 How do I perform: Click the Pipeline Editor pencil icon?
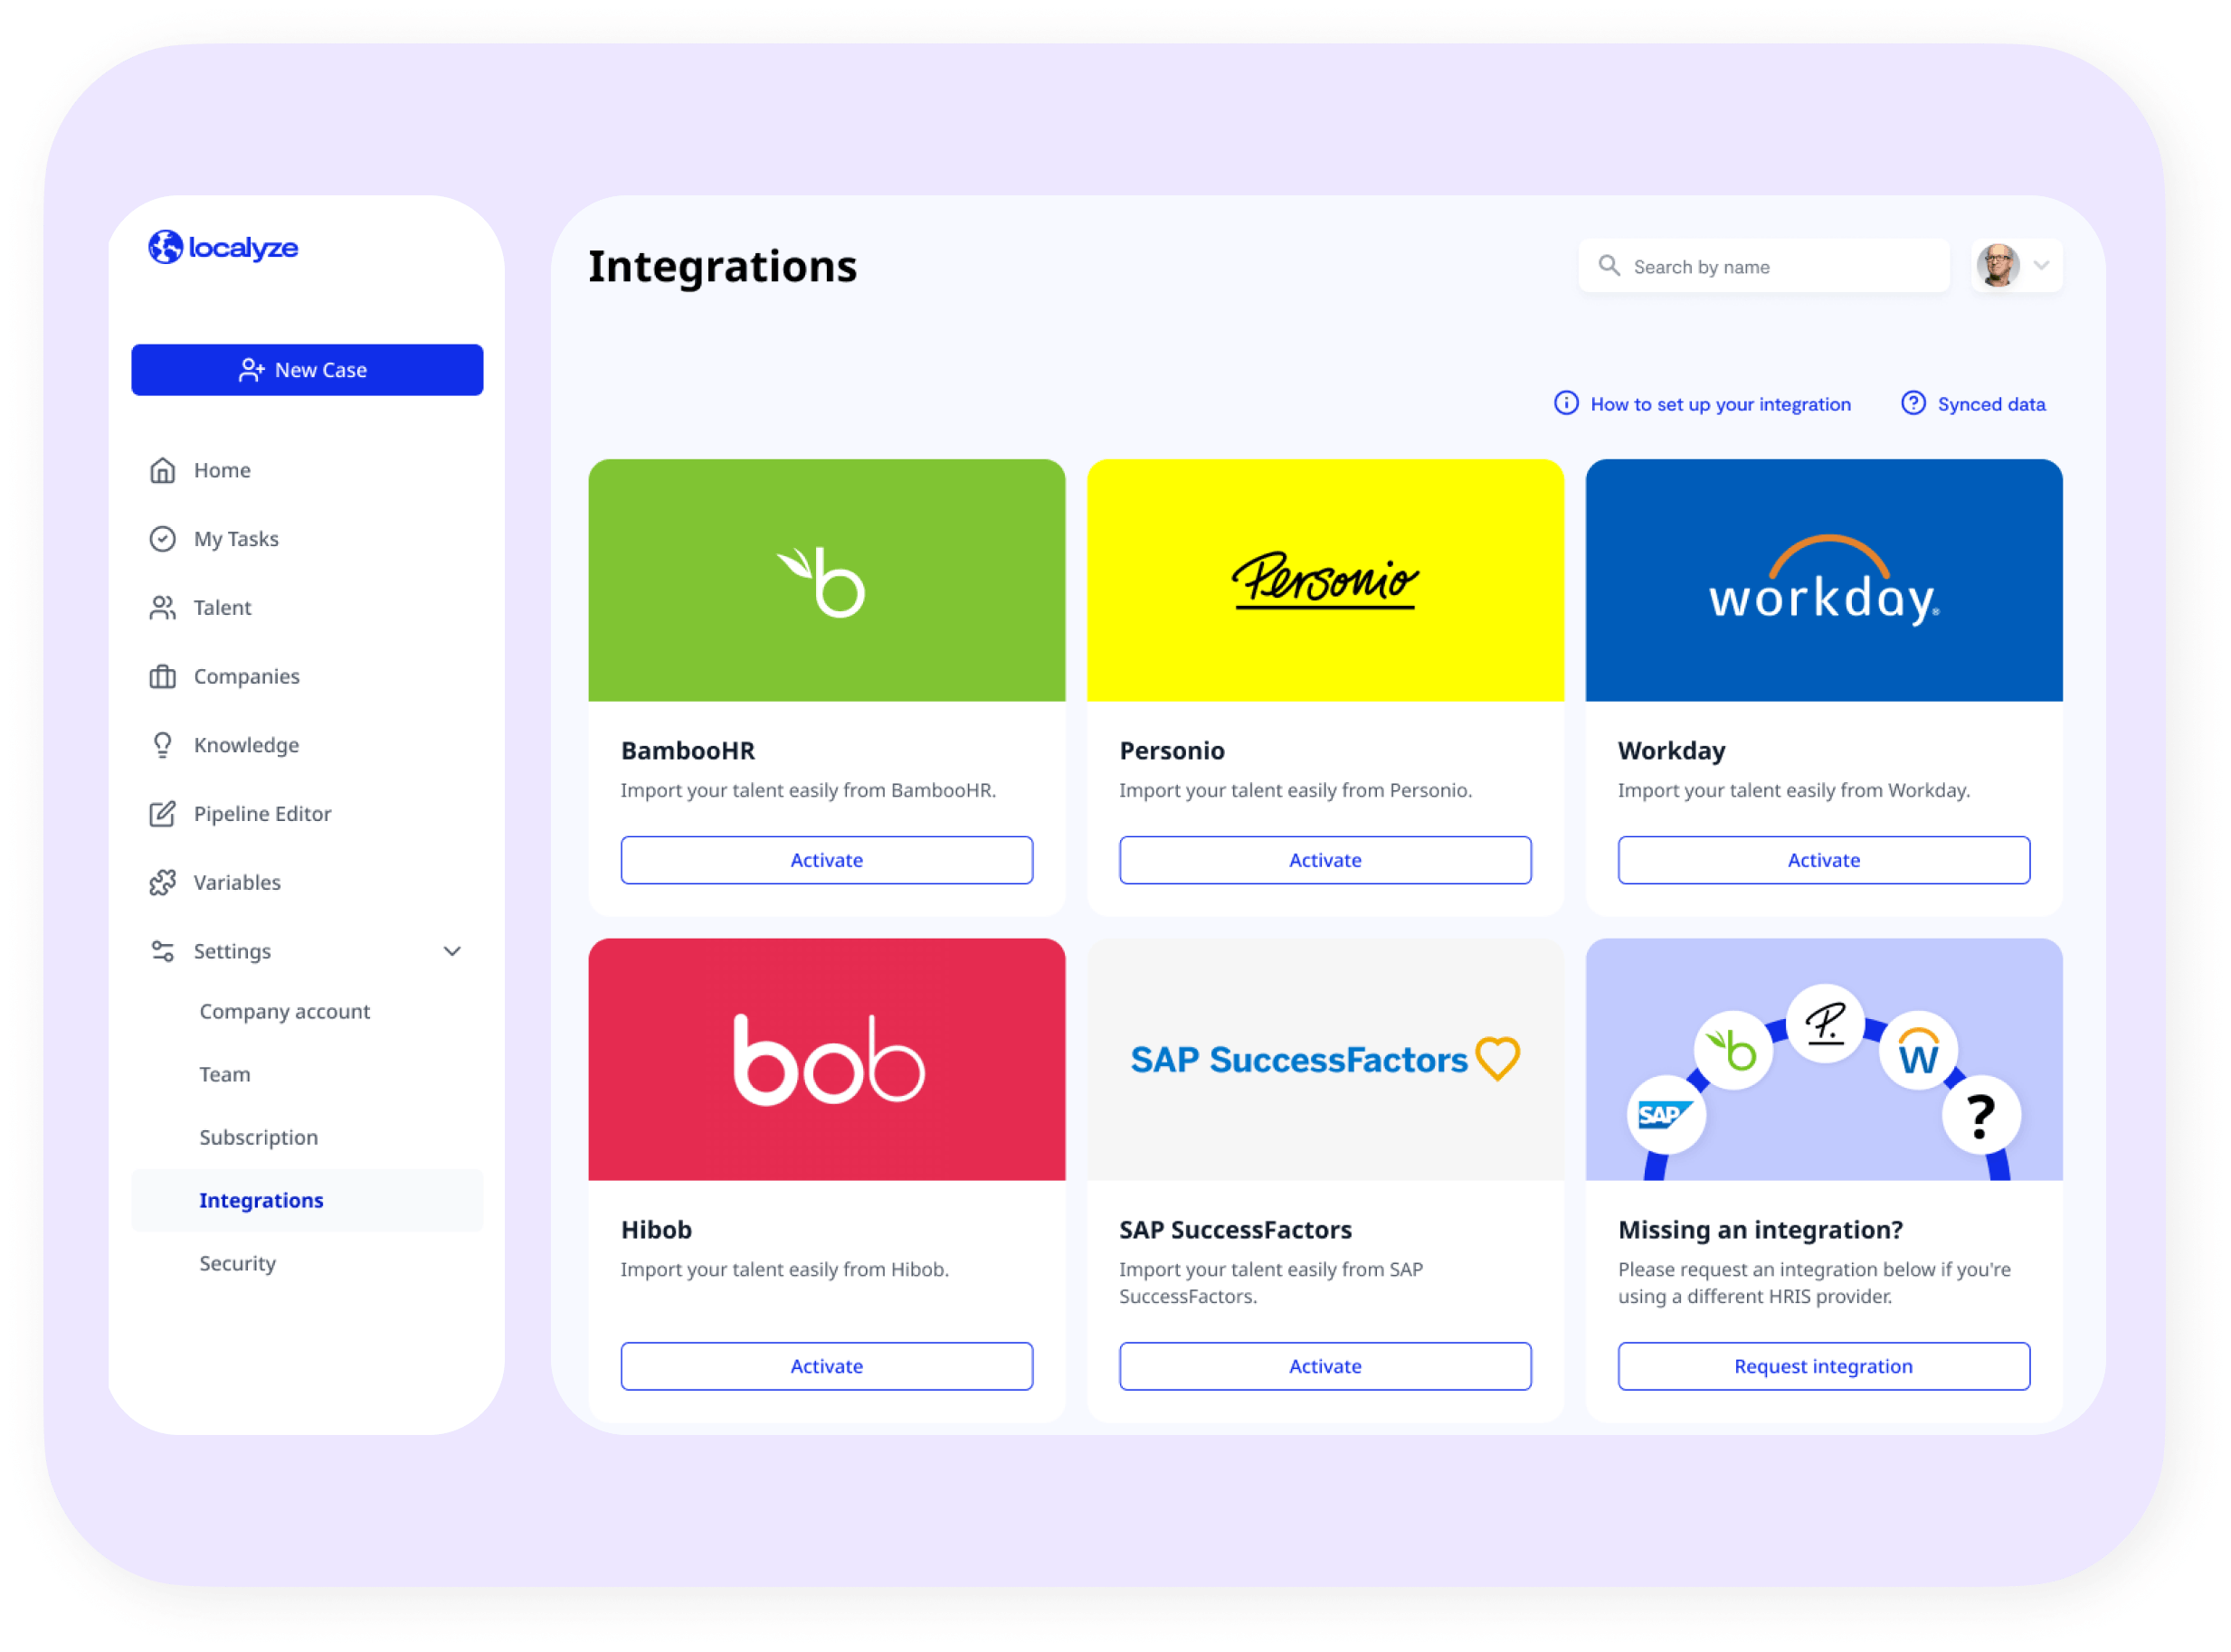pyautogui.click(x=162, y=814)
